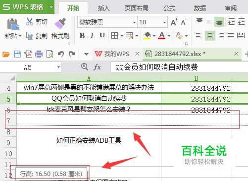This screenshot has width=248, height=181.
Task: Click the clear format eraser icon
Action: (179, 35)
